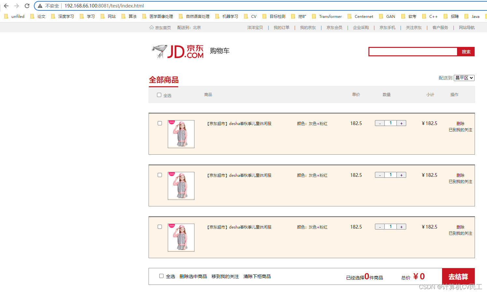Screen dimensions: 487x293
Task: Open 网站导航 in the top navigation
Action: pos(467,28)
